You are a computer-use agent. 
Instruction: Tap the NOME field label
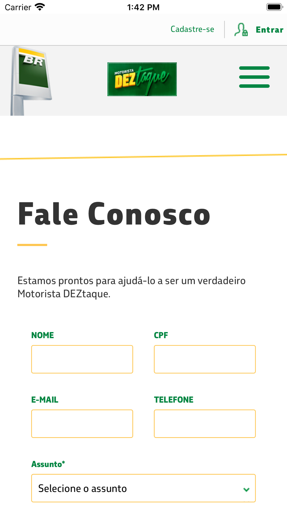(42, 335)
